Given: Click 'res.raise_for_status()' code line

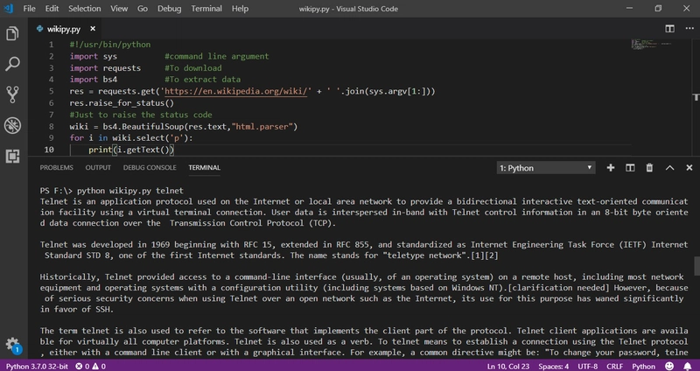Looking at the screenshot, I should (122, 103).
